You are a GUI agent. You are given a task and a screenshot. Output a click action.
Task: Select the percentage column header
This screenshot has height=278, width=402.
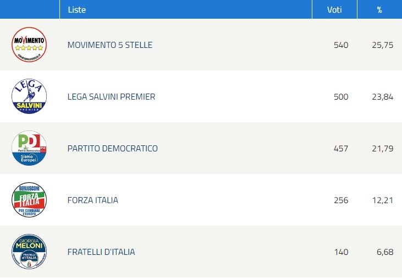tap(379, 10)
